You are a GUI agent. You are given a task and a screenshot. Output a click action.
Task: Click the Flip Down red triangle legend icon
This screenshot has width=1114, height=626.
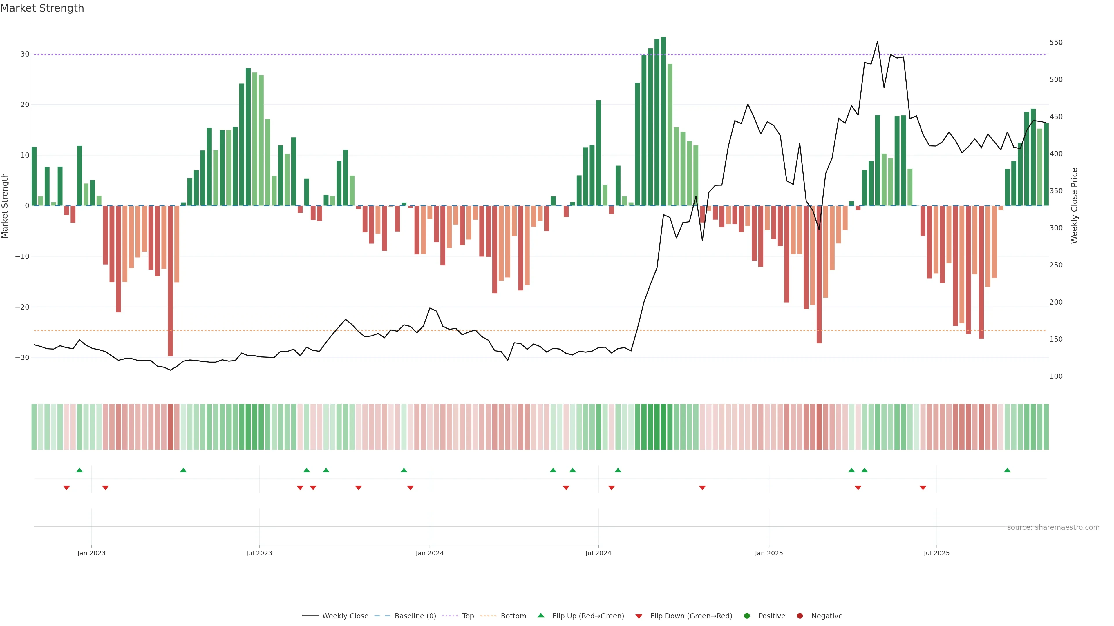pyautogui.click(x=639, y=616)
